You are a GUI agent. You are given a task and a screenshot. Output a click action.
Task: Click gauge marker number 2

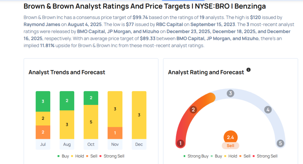point(193,110)
